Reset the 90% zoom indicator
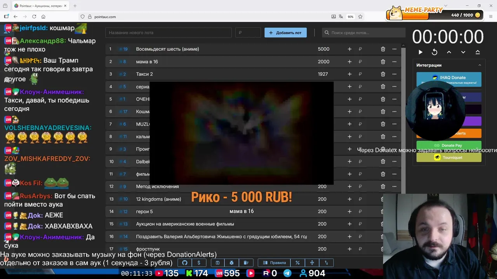 (351, 17)
